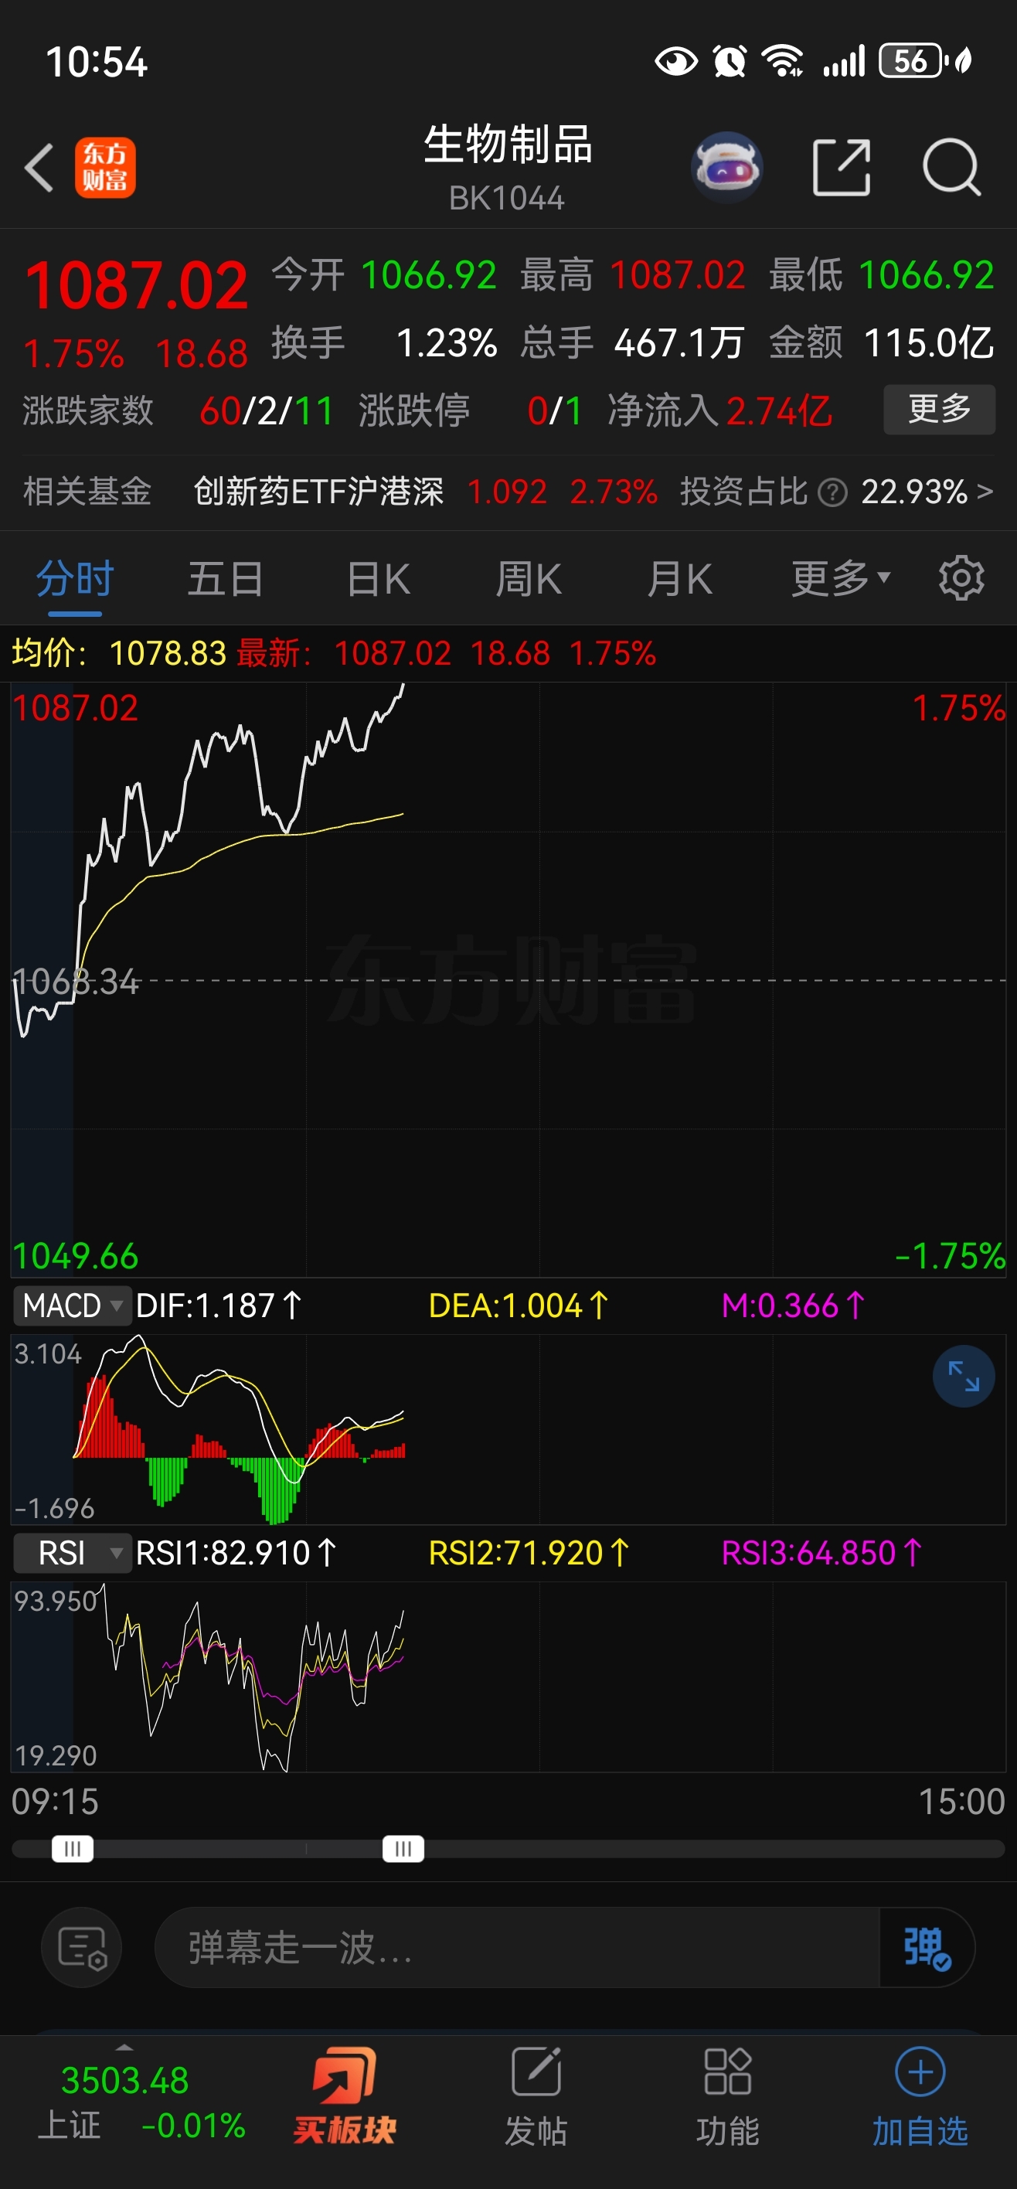Open the 功能 functions icon
The height and width of the screenshot is (2189, 1017).
(x=727, y=2095)
